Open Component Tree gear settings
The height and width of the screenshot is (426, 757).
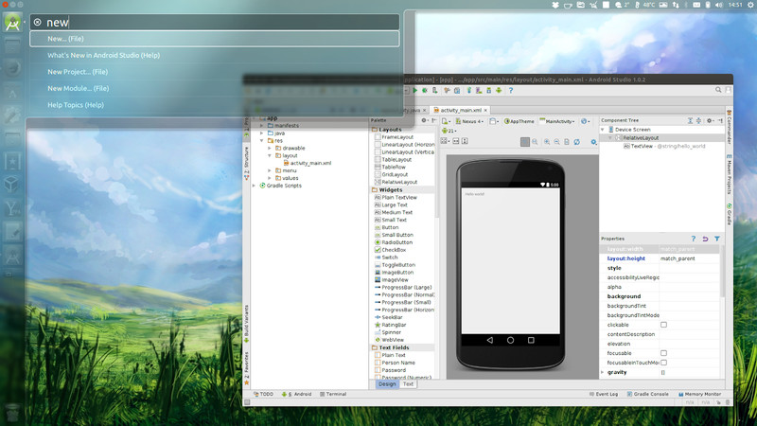point(710,120)
